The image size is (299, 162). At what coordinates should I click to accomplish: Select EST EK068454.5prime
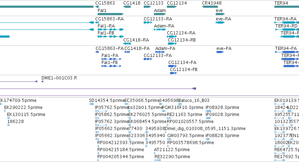click(x=148, y=122)
